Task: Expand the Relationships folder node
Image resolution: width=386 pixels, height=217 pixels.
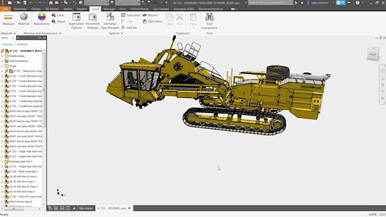Action: point(2,56)
